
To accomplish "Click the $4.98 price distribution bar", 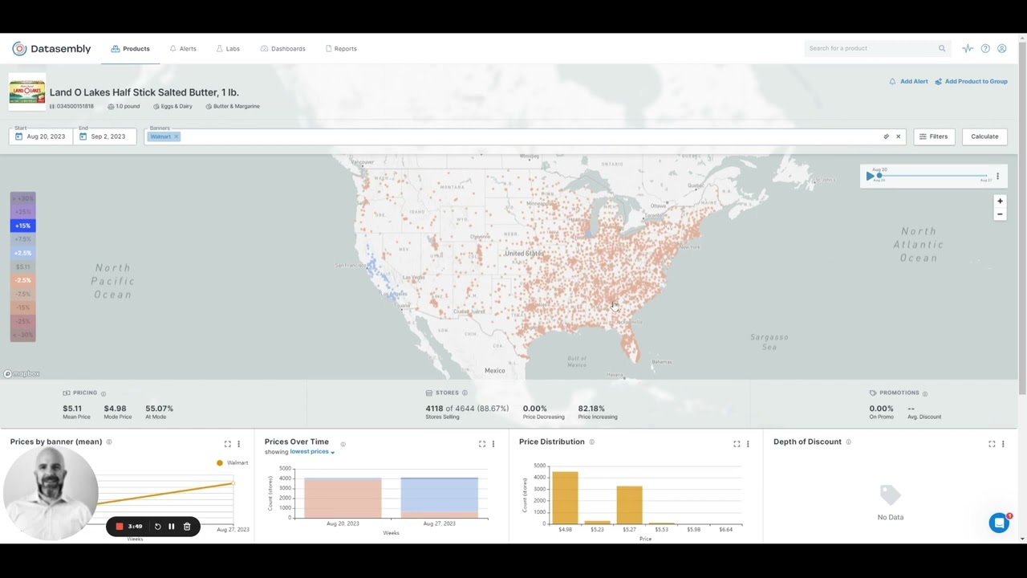I will coord(565,498).
